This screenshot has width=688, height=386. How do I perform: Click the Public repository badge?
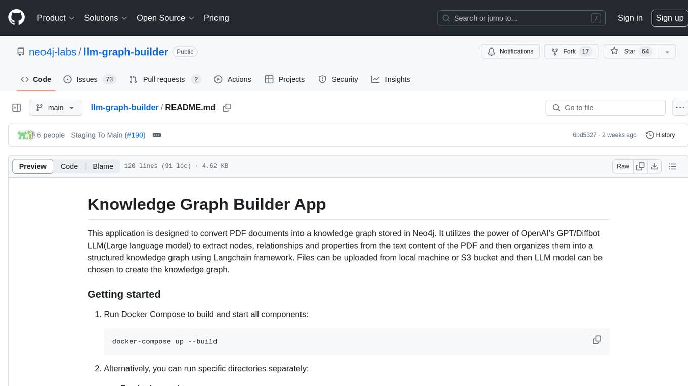pos(185,52)
